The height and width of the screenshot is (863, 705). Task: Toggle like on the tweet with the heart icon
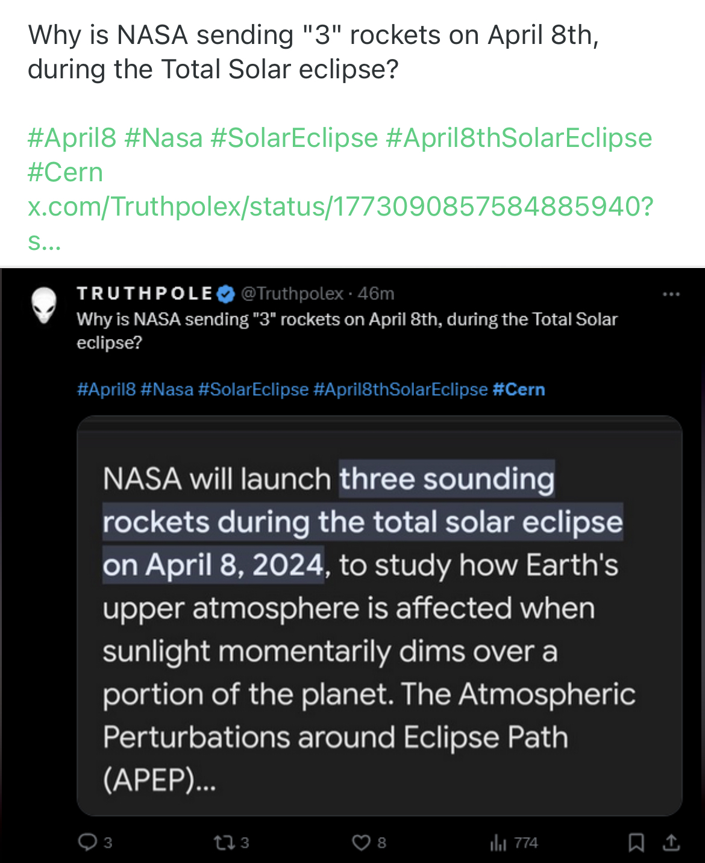[x=362, y=843]
